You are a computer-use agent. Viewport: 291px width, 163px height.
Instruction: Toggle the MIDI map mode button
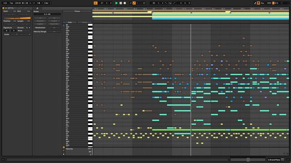269,3
